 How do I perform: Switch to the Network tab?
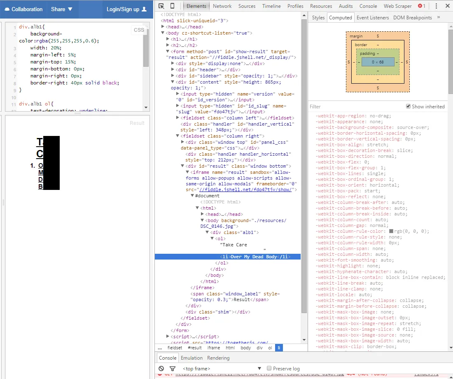point(222,6)
